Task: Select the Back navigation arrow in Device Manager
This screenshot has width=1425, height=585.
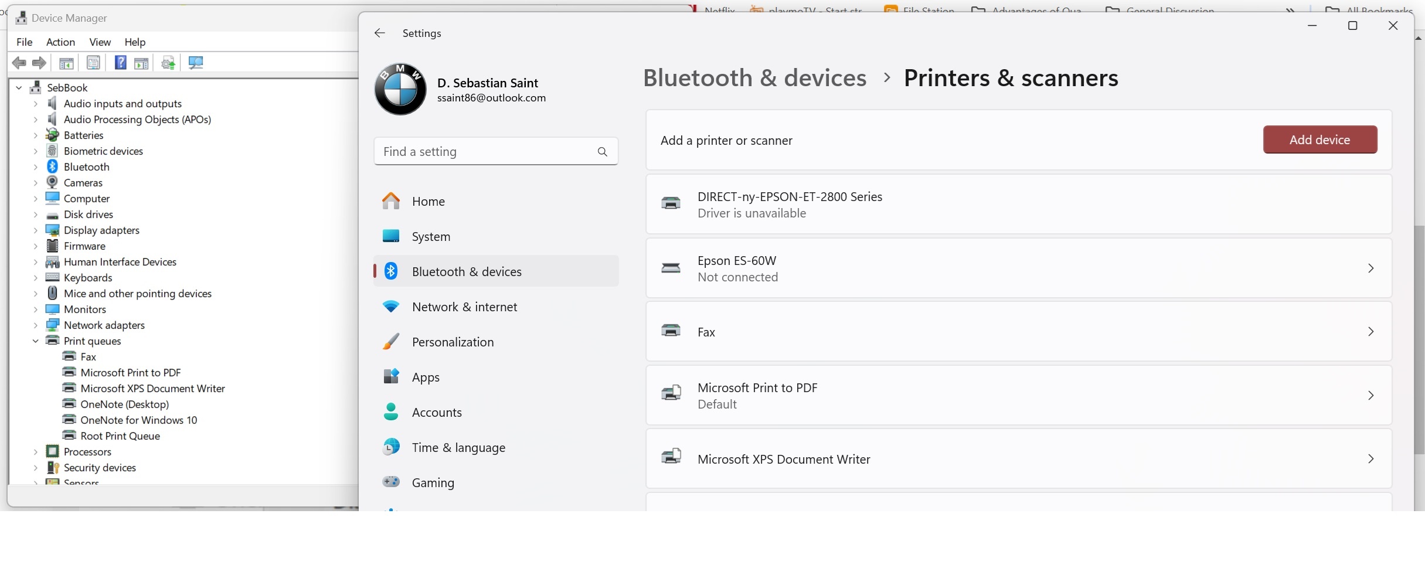Action: pos(19,63)
